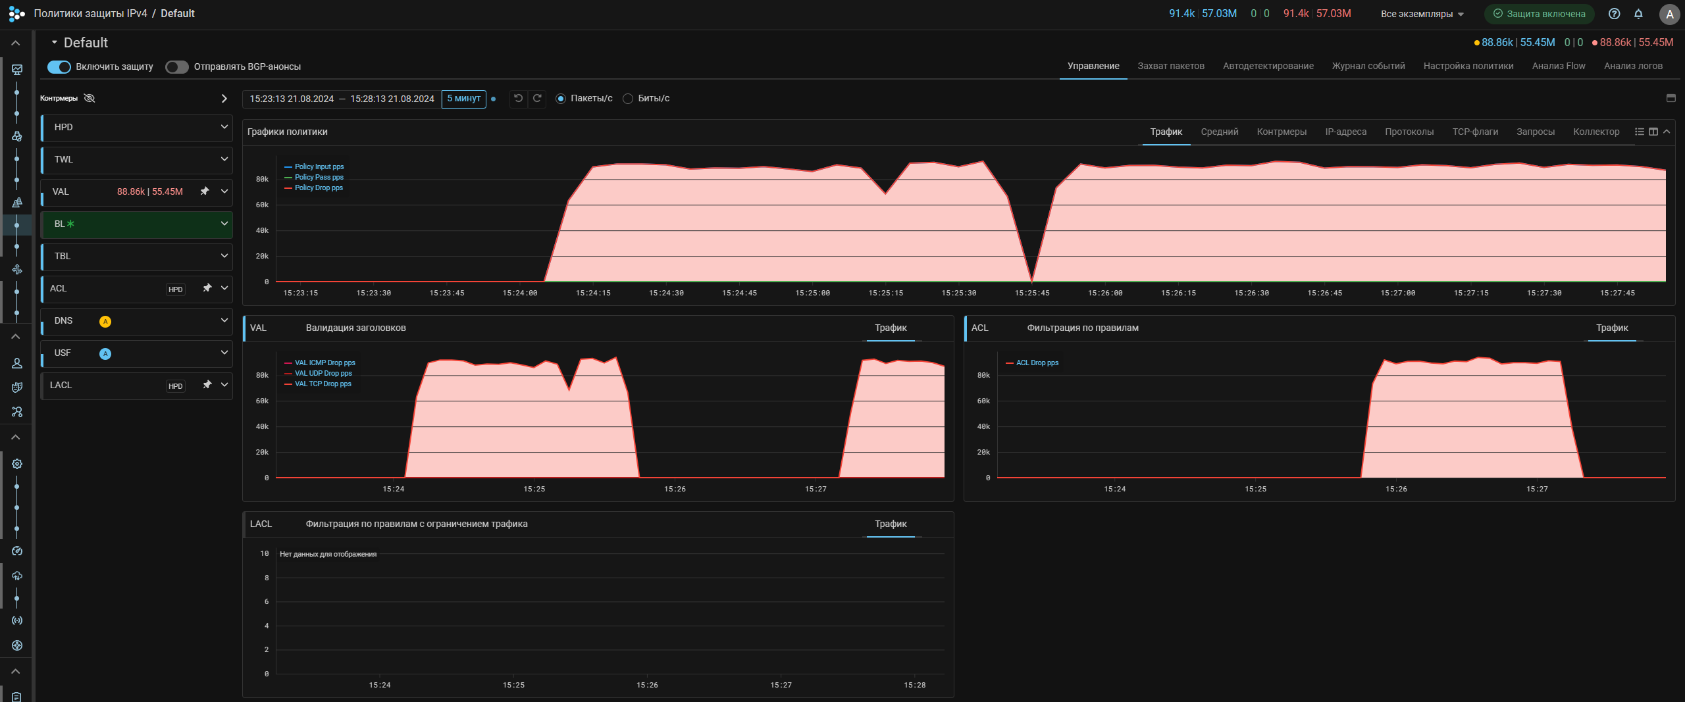
Task: Click 'Политики защиты IPv4' breadcrumb link
Action: [90, 14]
